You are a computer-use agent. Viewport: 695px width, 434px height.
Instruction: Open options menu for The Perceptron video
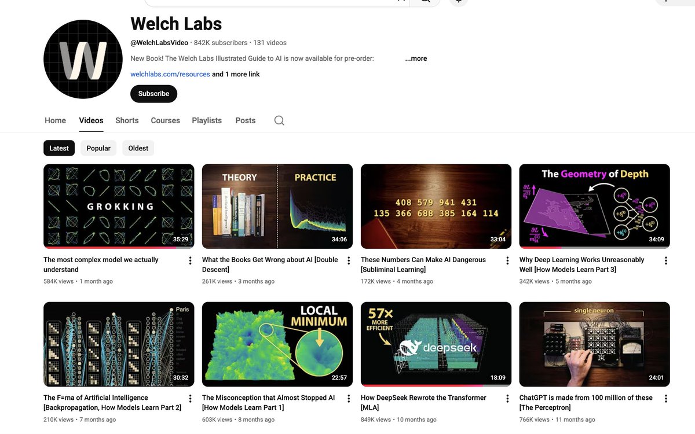pos(666,399)
